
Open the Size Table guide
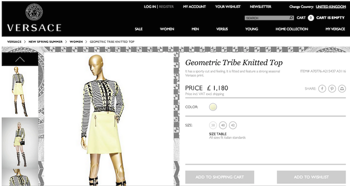tap(217, 134)
